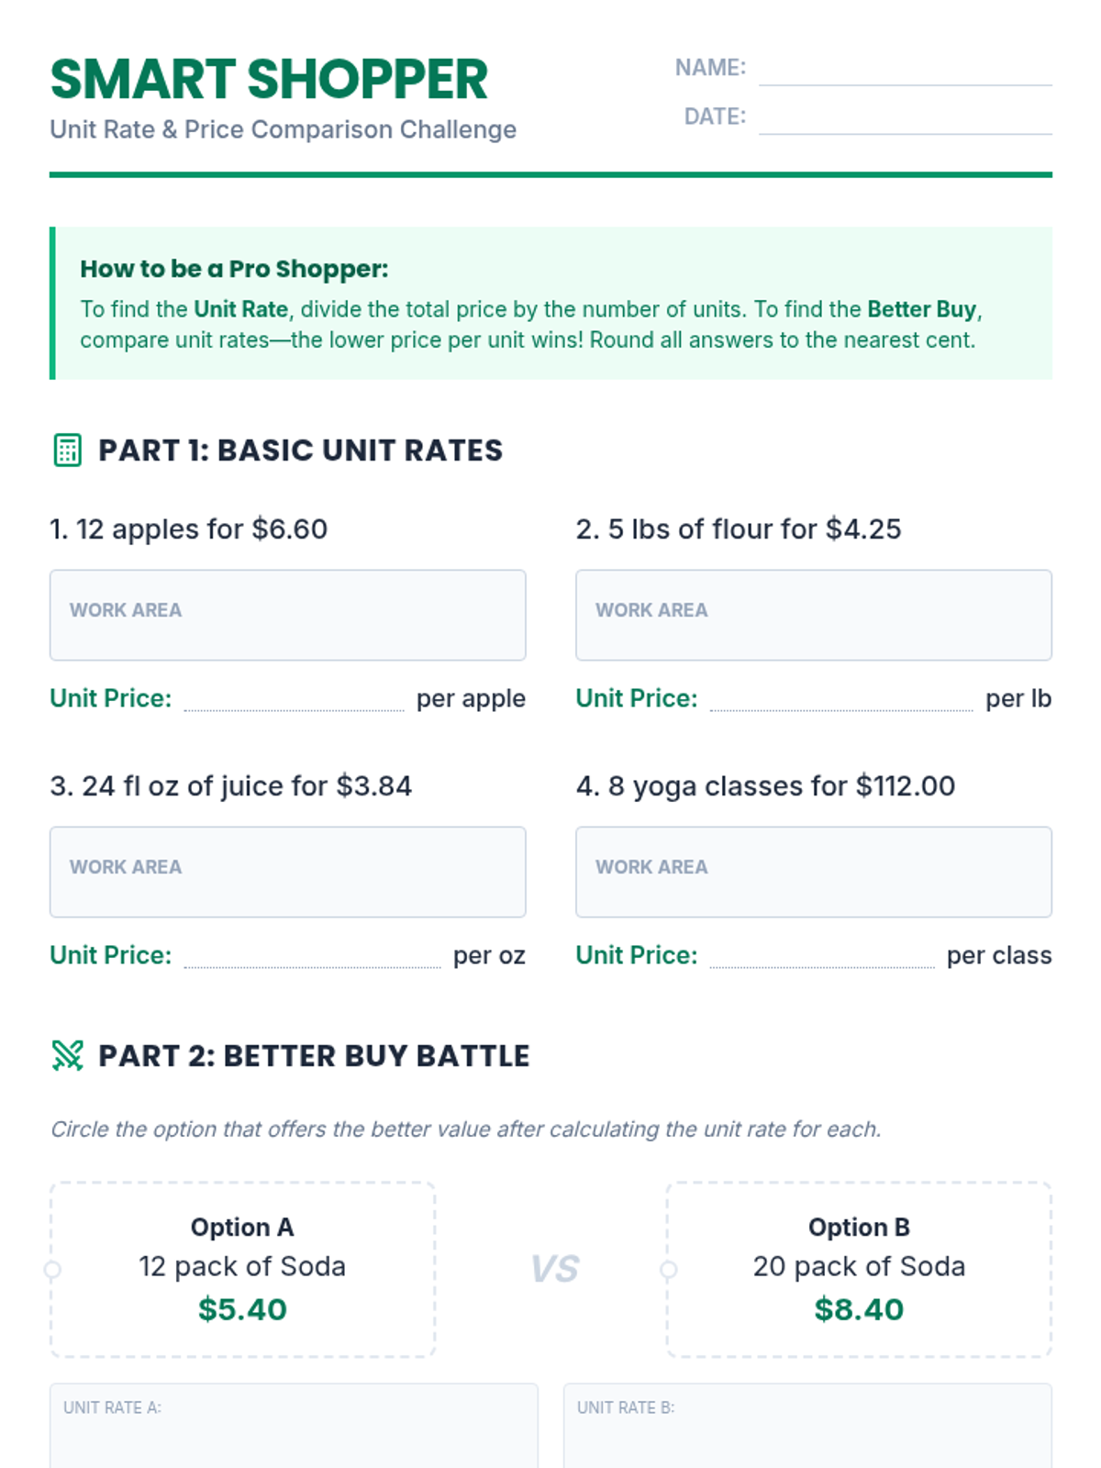Click the DATE entry line
Image resolution: width=1101 pixels, height=1468 pixels.
click(x=905, y=120)
